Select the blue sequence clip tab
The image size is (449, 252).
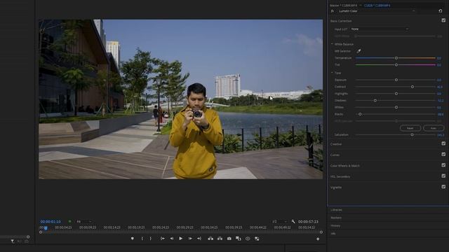coord(377,6)
